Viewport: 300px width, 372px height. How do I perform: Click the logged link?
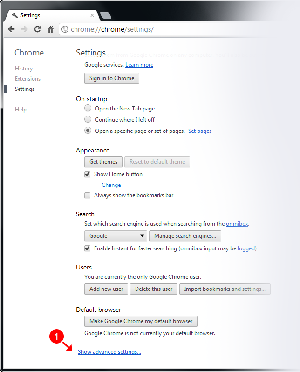(x=246, y=248)
